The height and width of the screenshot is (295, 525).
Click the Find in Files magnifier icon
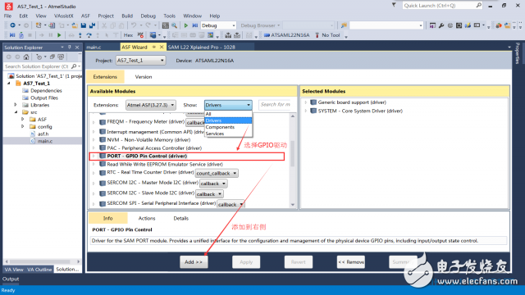tap(175, 25)
